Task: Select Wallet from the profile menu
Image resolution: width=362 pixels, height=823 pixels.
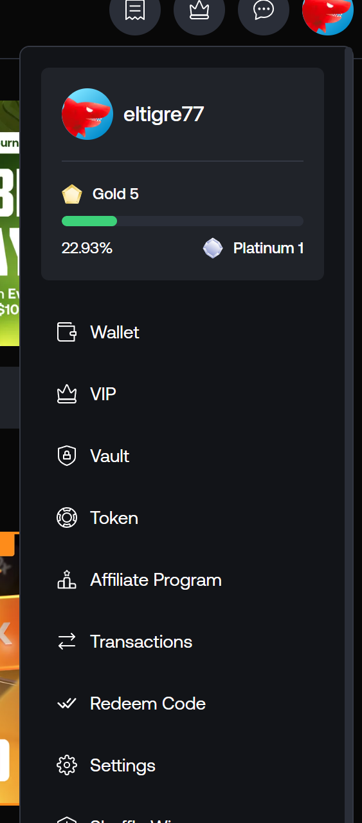Action: coord(183,332)
